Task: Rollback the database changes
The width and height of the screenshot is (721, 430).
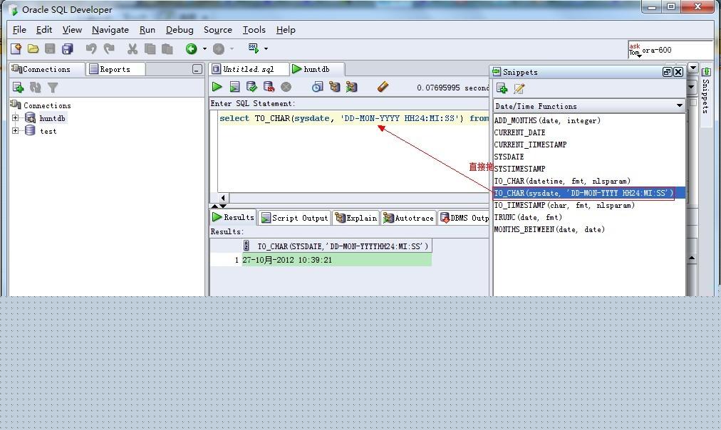Action: (269, 87)
